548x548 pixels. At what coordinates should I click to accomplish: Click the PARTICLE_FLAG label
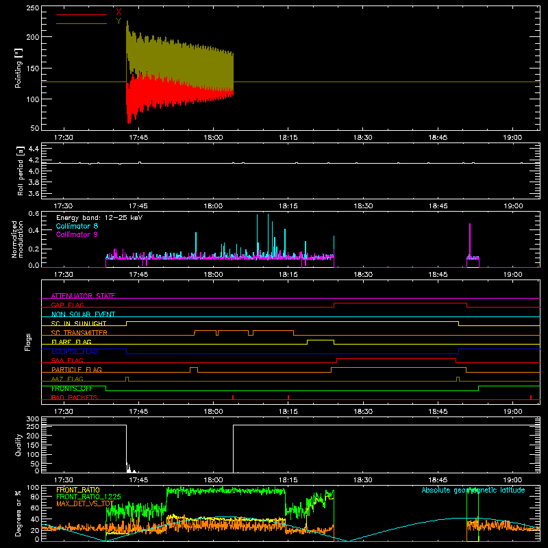(x=77, y=369)
